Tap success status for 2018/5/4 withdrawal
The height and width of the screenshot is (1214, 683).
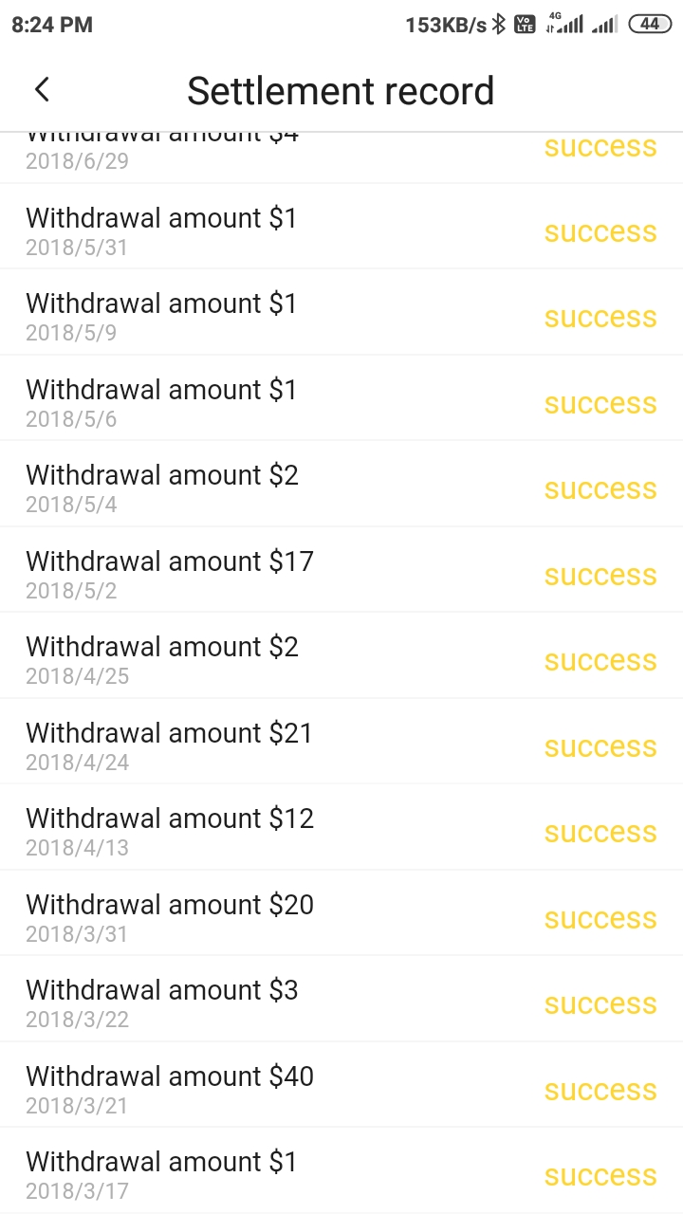[x=600, y=489]
